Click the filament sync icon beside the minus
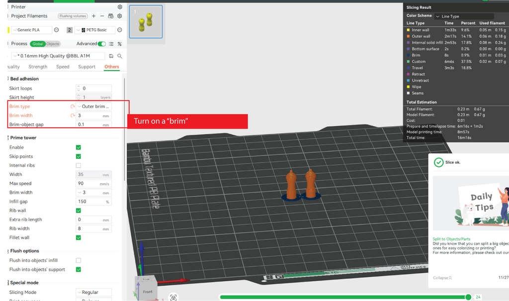 tap(111, 16)
